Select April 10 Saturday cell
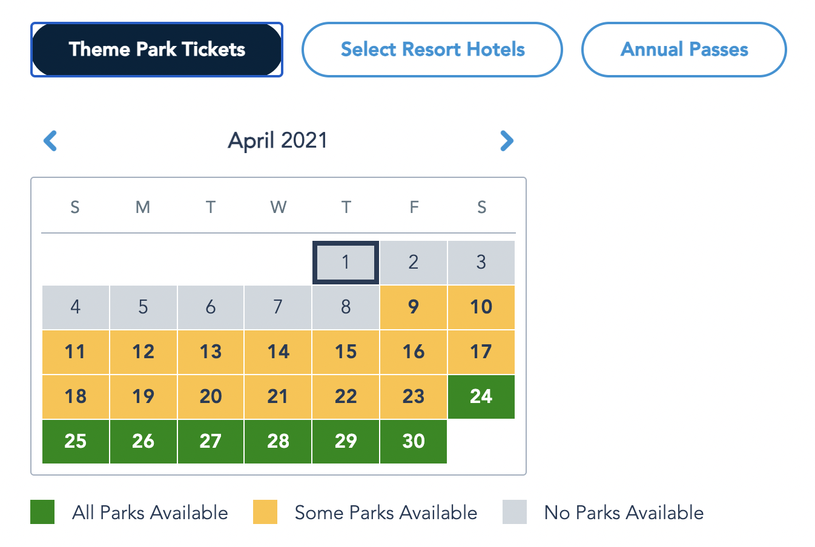Screen dimensions: 815x547 [x=481, y=307]
